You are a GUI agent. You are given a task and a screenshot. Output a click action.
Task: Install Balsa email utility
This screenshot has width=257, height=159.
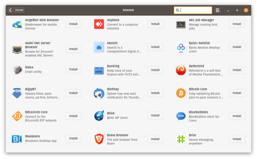click(73, 69)
